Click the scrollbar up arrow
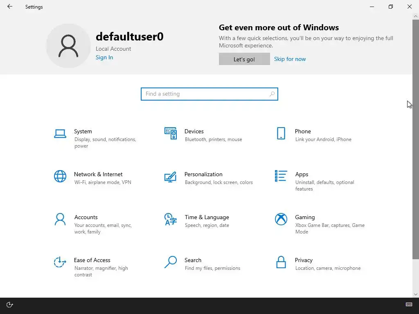The width and height of the screenshot is (419, 314). point(416,16)
